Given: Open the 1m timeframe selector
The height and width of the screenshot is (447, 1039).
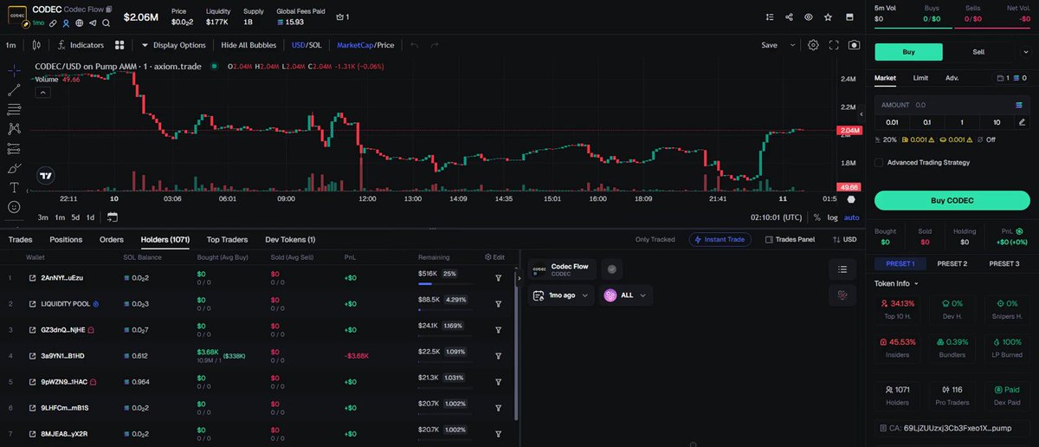Looking at the screenshot, I should click(11, 45).
